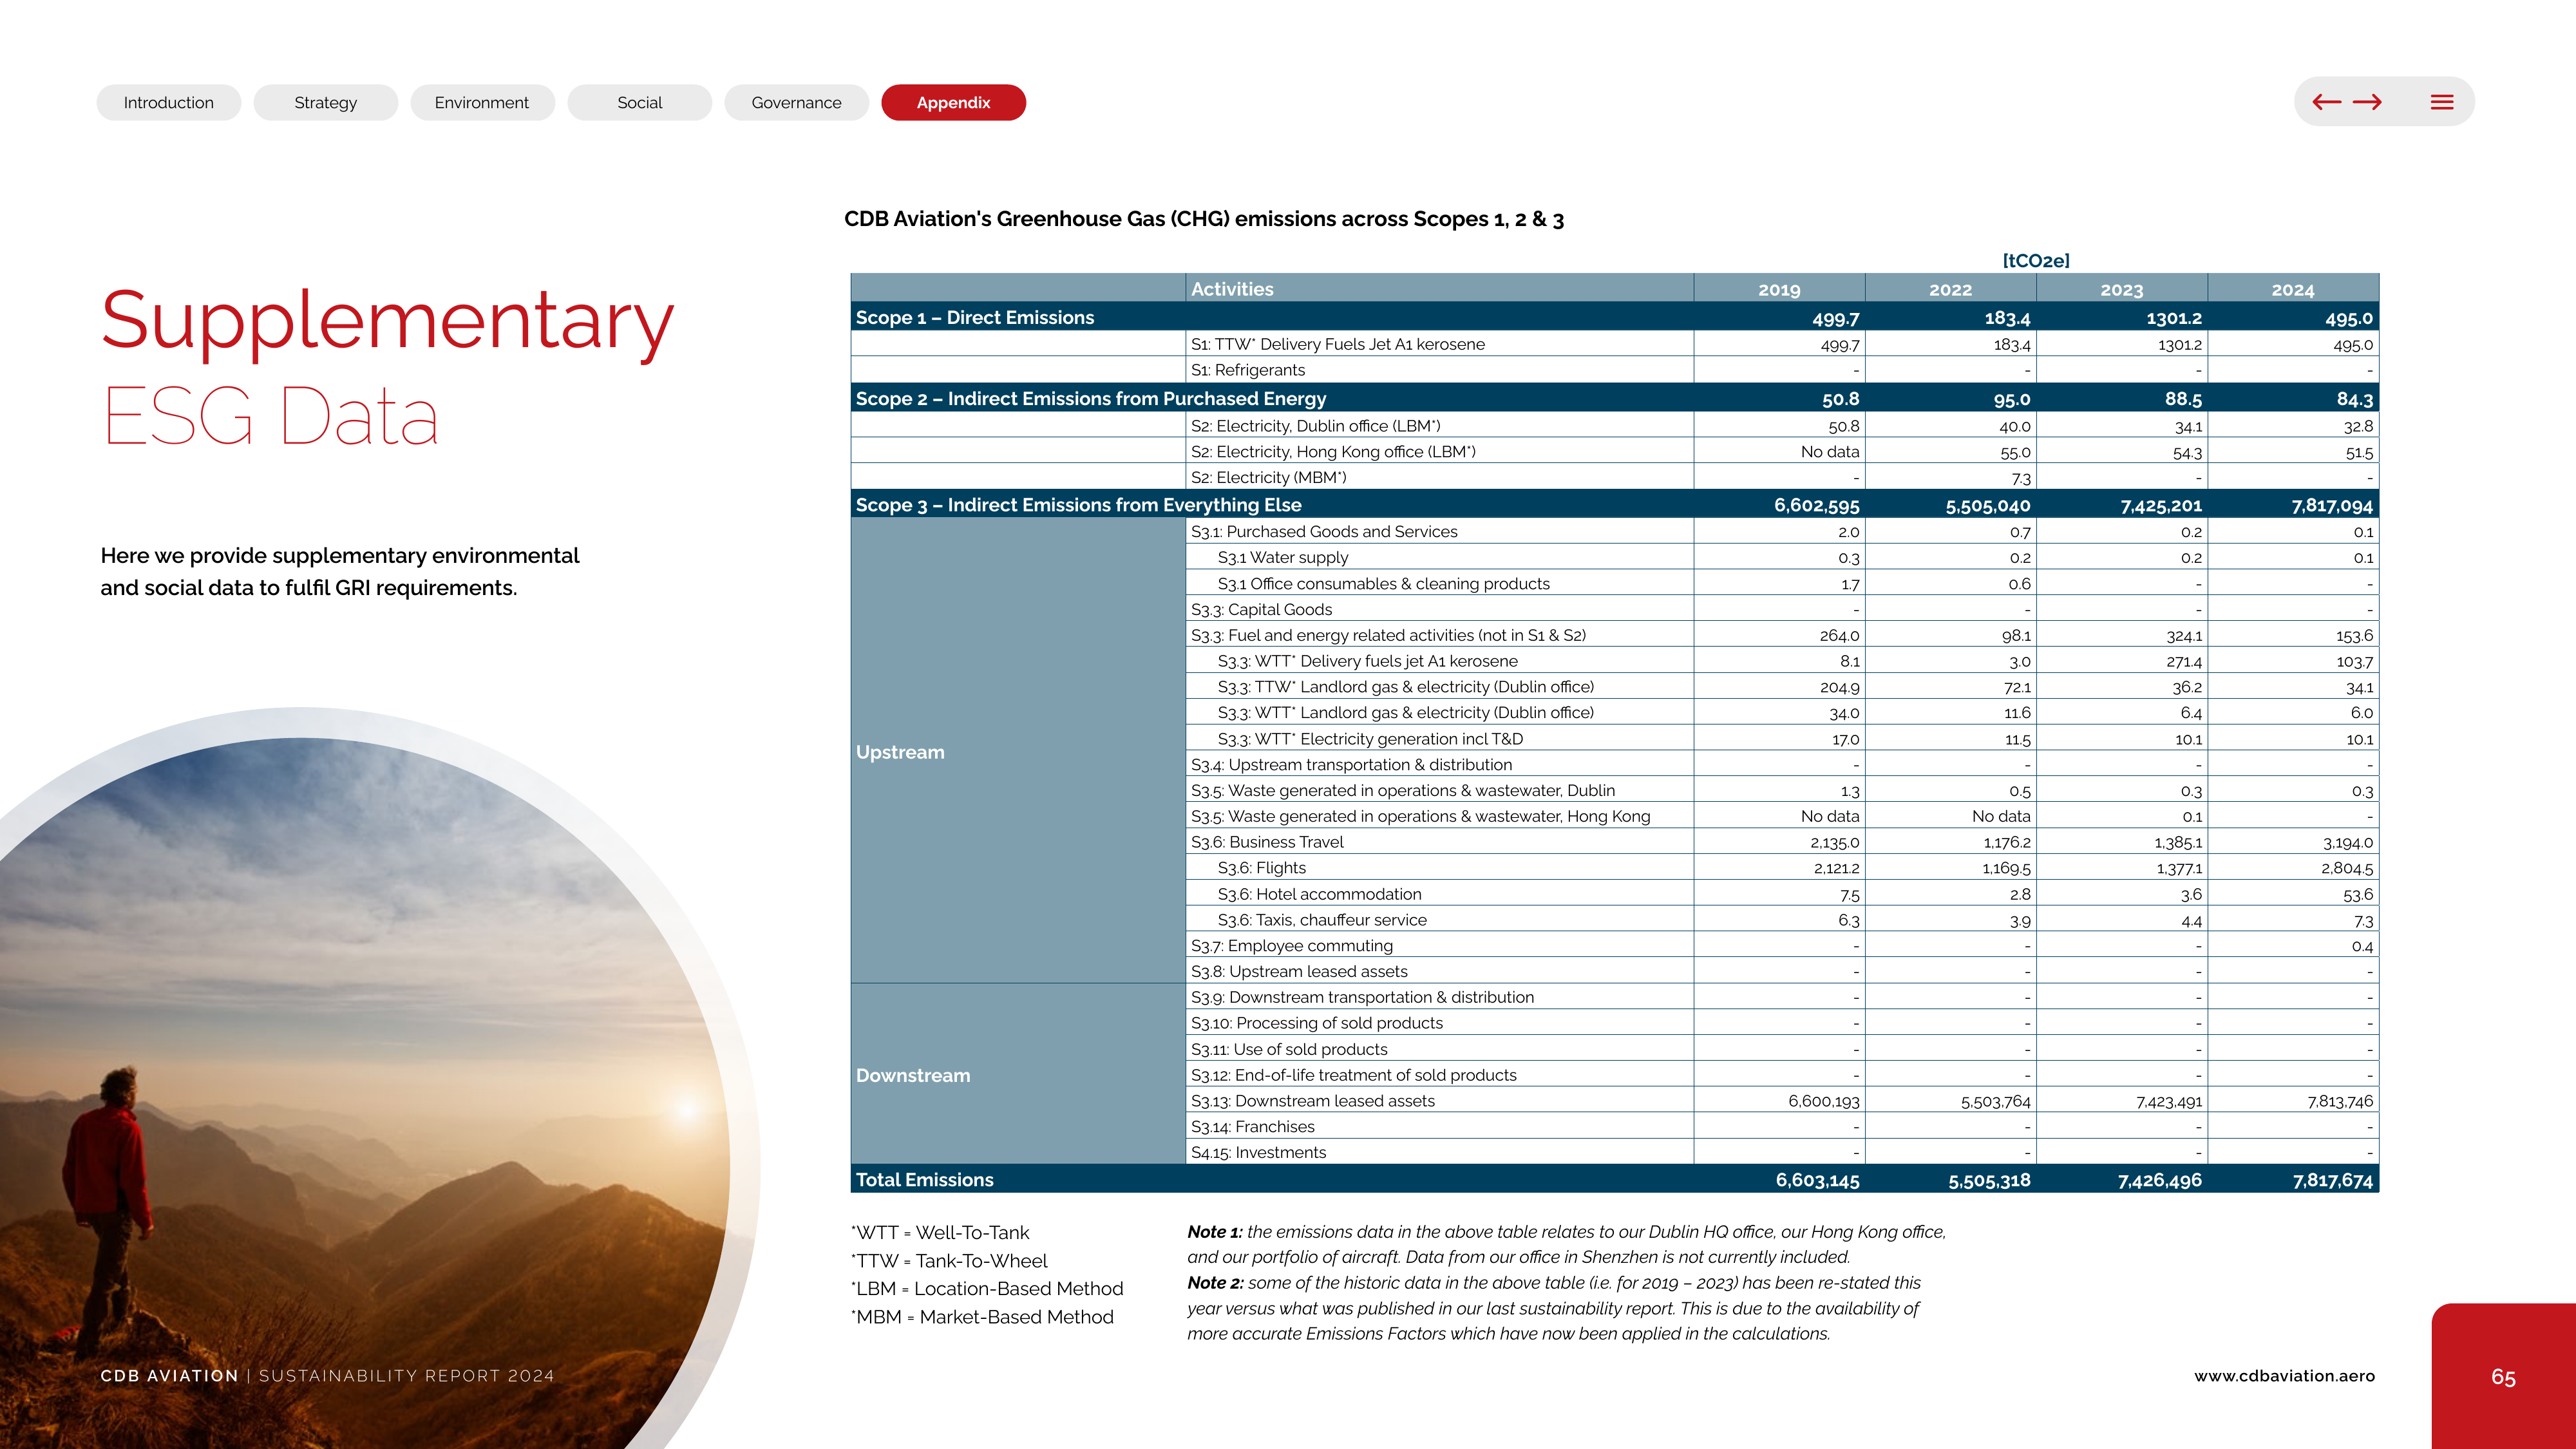Click 'S4.15: Investments' row label
The image size is (2576, 1449).
(x=1258, y=1153)
